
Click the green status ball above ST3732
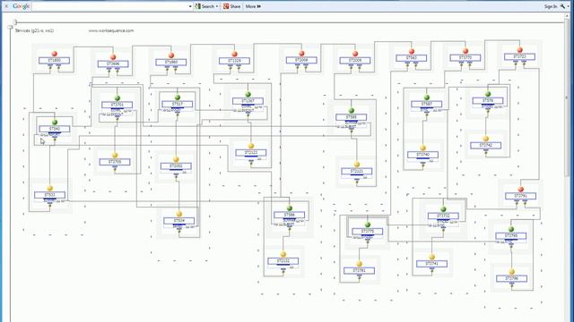point(443,209)
